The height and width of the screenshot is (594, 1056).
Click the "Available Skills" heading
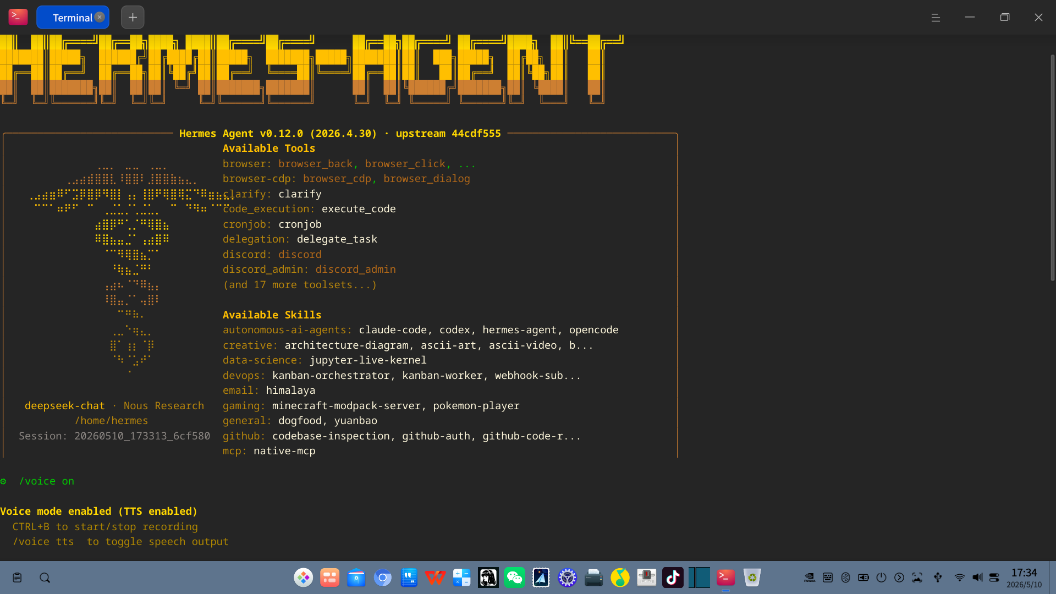[x=272, y=315]
